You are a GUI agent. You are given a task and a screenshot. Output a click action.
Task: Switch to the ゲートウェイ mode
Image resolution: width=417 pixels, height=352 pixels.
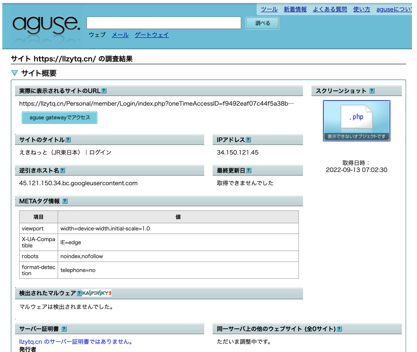click(152, 35)
